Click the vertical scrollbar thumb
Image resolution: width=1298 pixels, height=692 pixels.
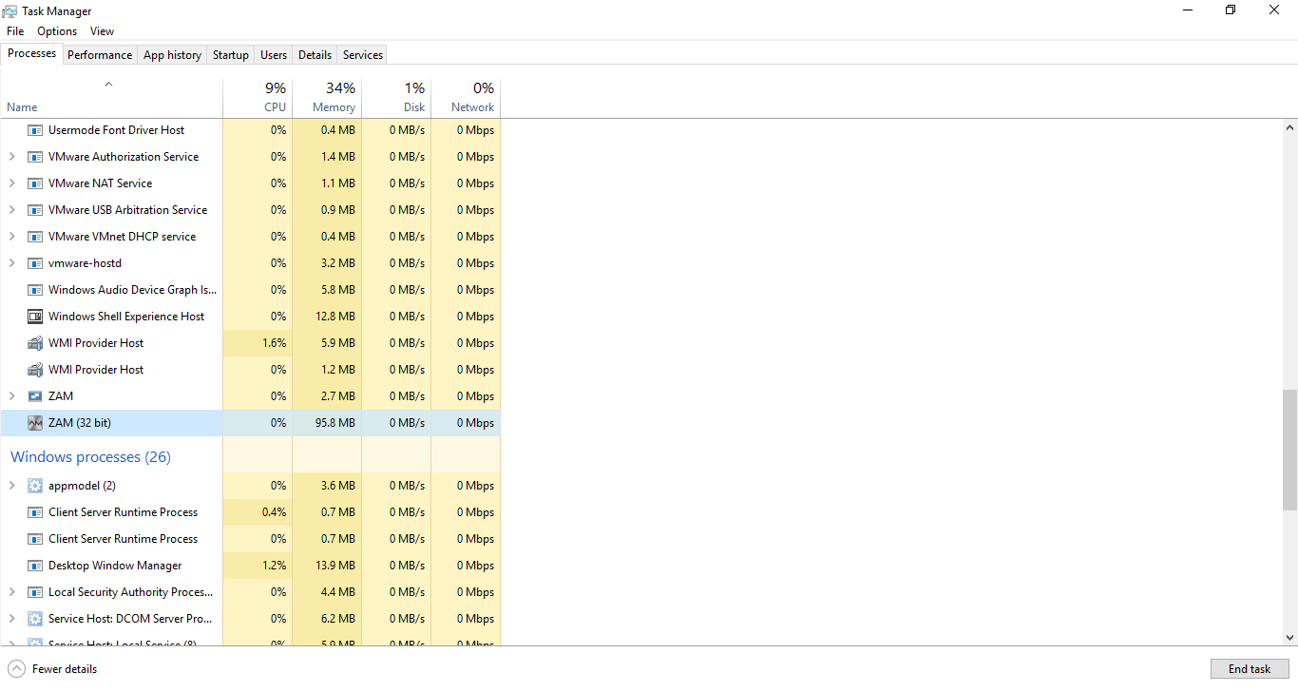[x=1289, y=450]
